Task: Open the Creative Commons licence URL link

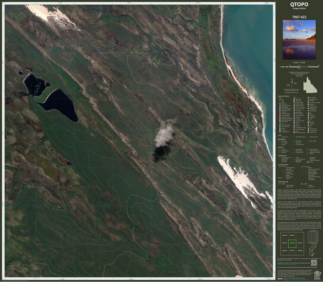Action: (297, 280)
